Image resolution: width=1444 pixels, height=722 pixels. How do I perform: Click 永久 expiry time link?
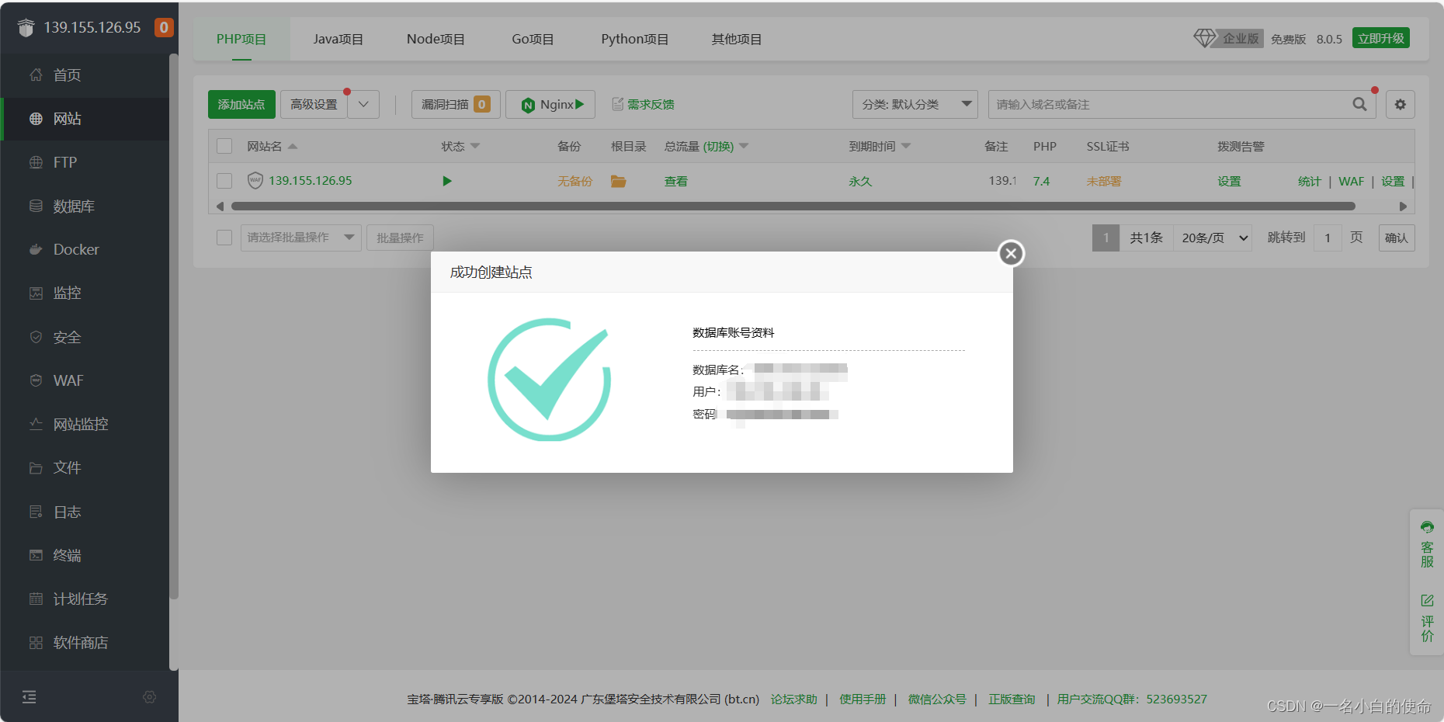pos(860,181)
